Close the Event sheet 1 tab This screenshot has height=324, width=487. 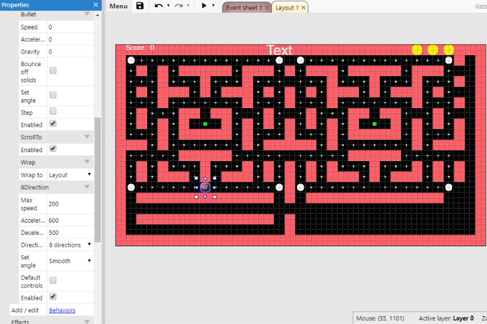[x=267, y=8]
